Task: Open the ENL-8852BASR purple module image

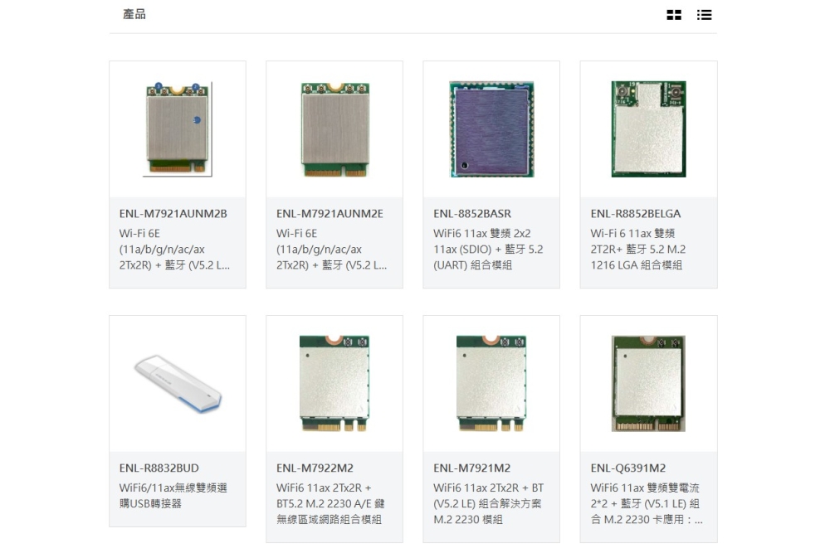Action: point(491,129)
